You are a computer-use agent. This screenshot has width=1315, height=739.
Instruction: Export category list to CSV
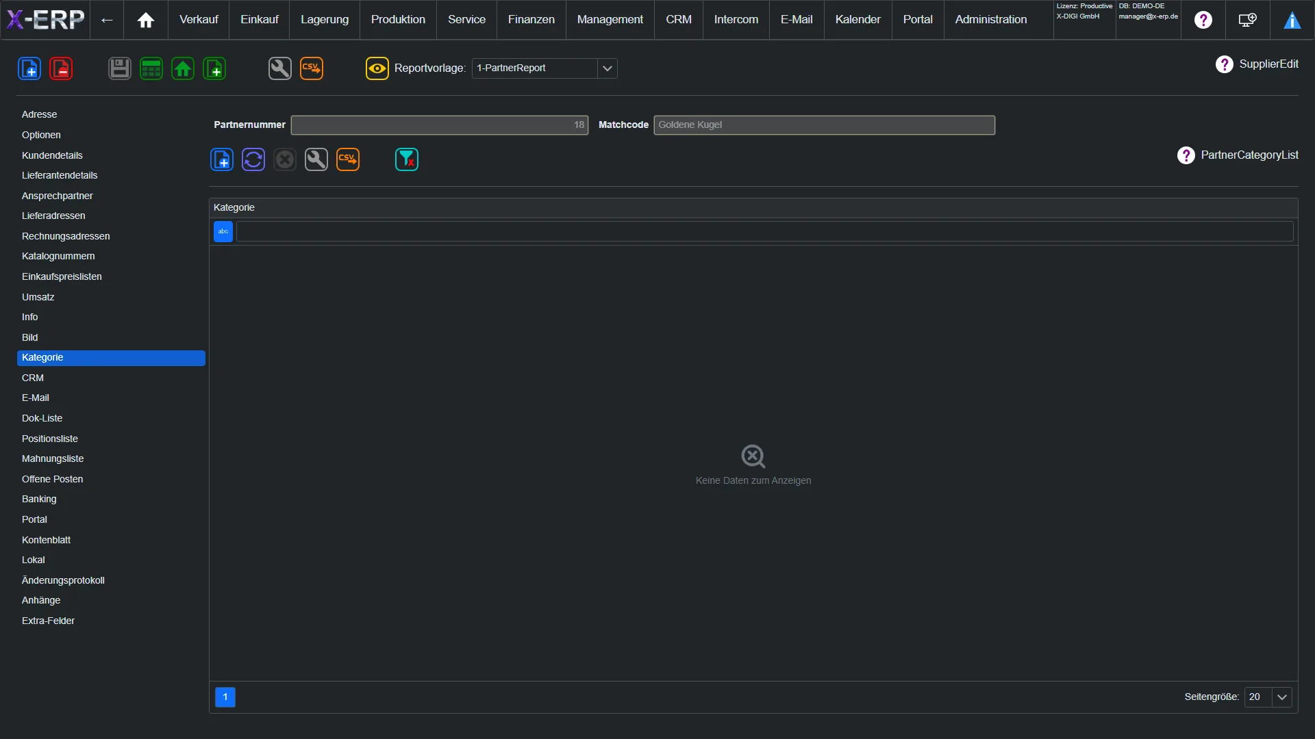click(348, 159)
